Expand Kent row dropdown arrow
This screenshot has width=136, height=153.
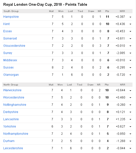click(130, 24)
